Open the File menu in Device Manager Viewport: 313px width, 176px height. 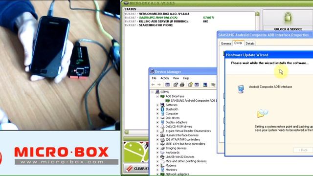tap(154, 78)
